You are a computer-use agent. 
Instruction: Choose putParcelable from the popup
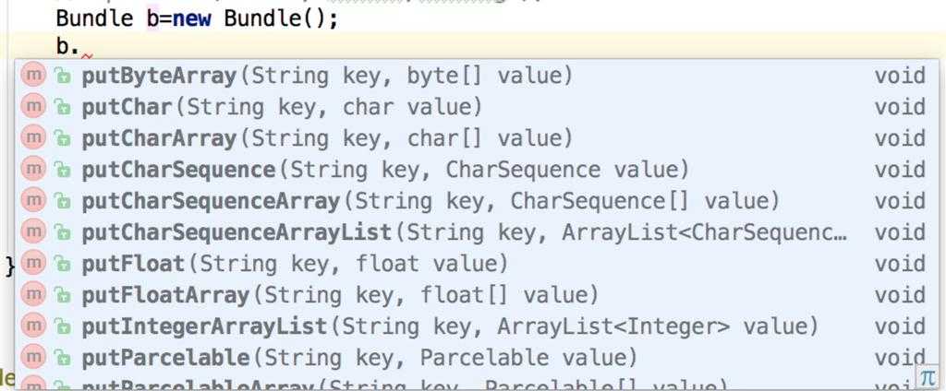pos(473,358)
